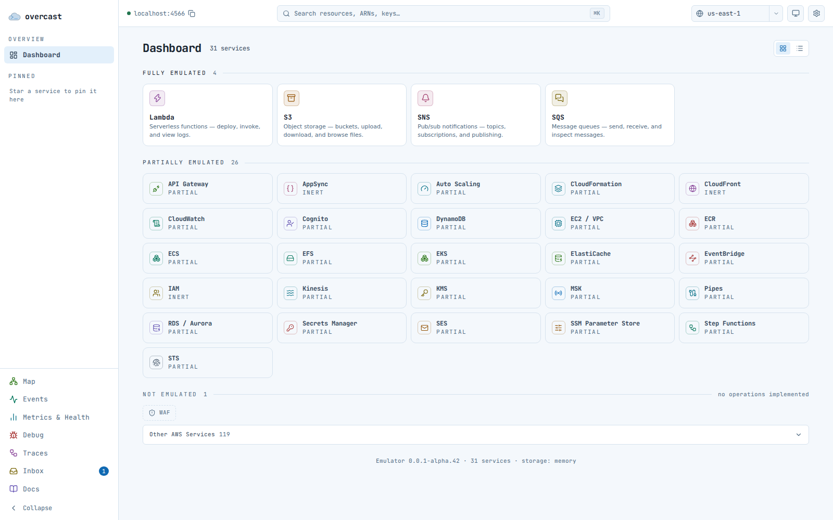Click the EventBridge icon
833x520 pixels.
692,258
